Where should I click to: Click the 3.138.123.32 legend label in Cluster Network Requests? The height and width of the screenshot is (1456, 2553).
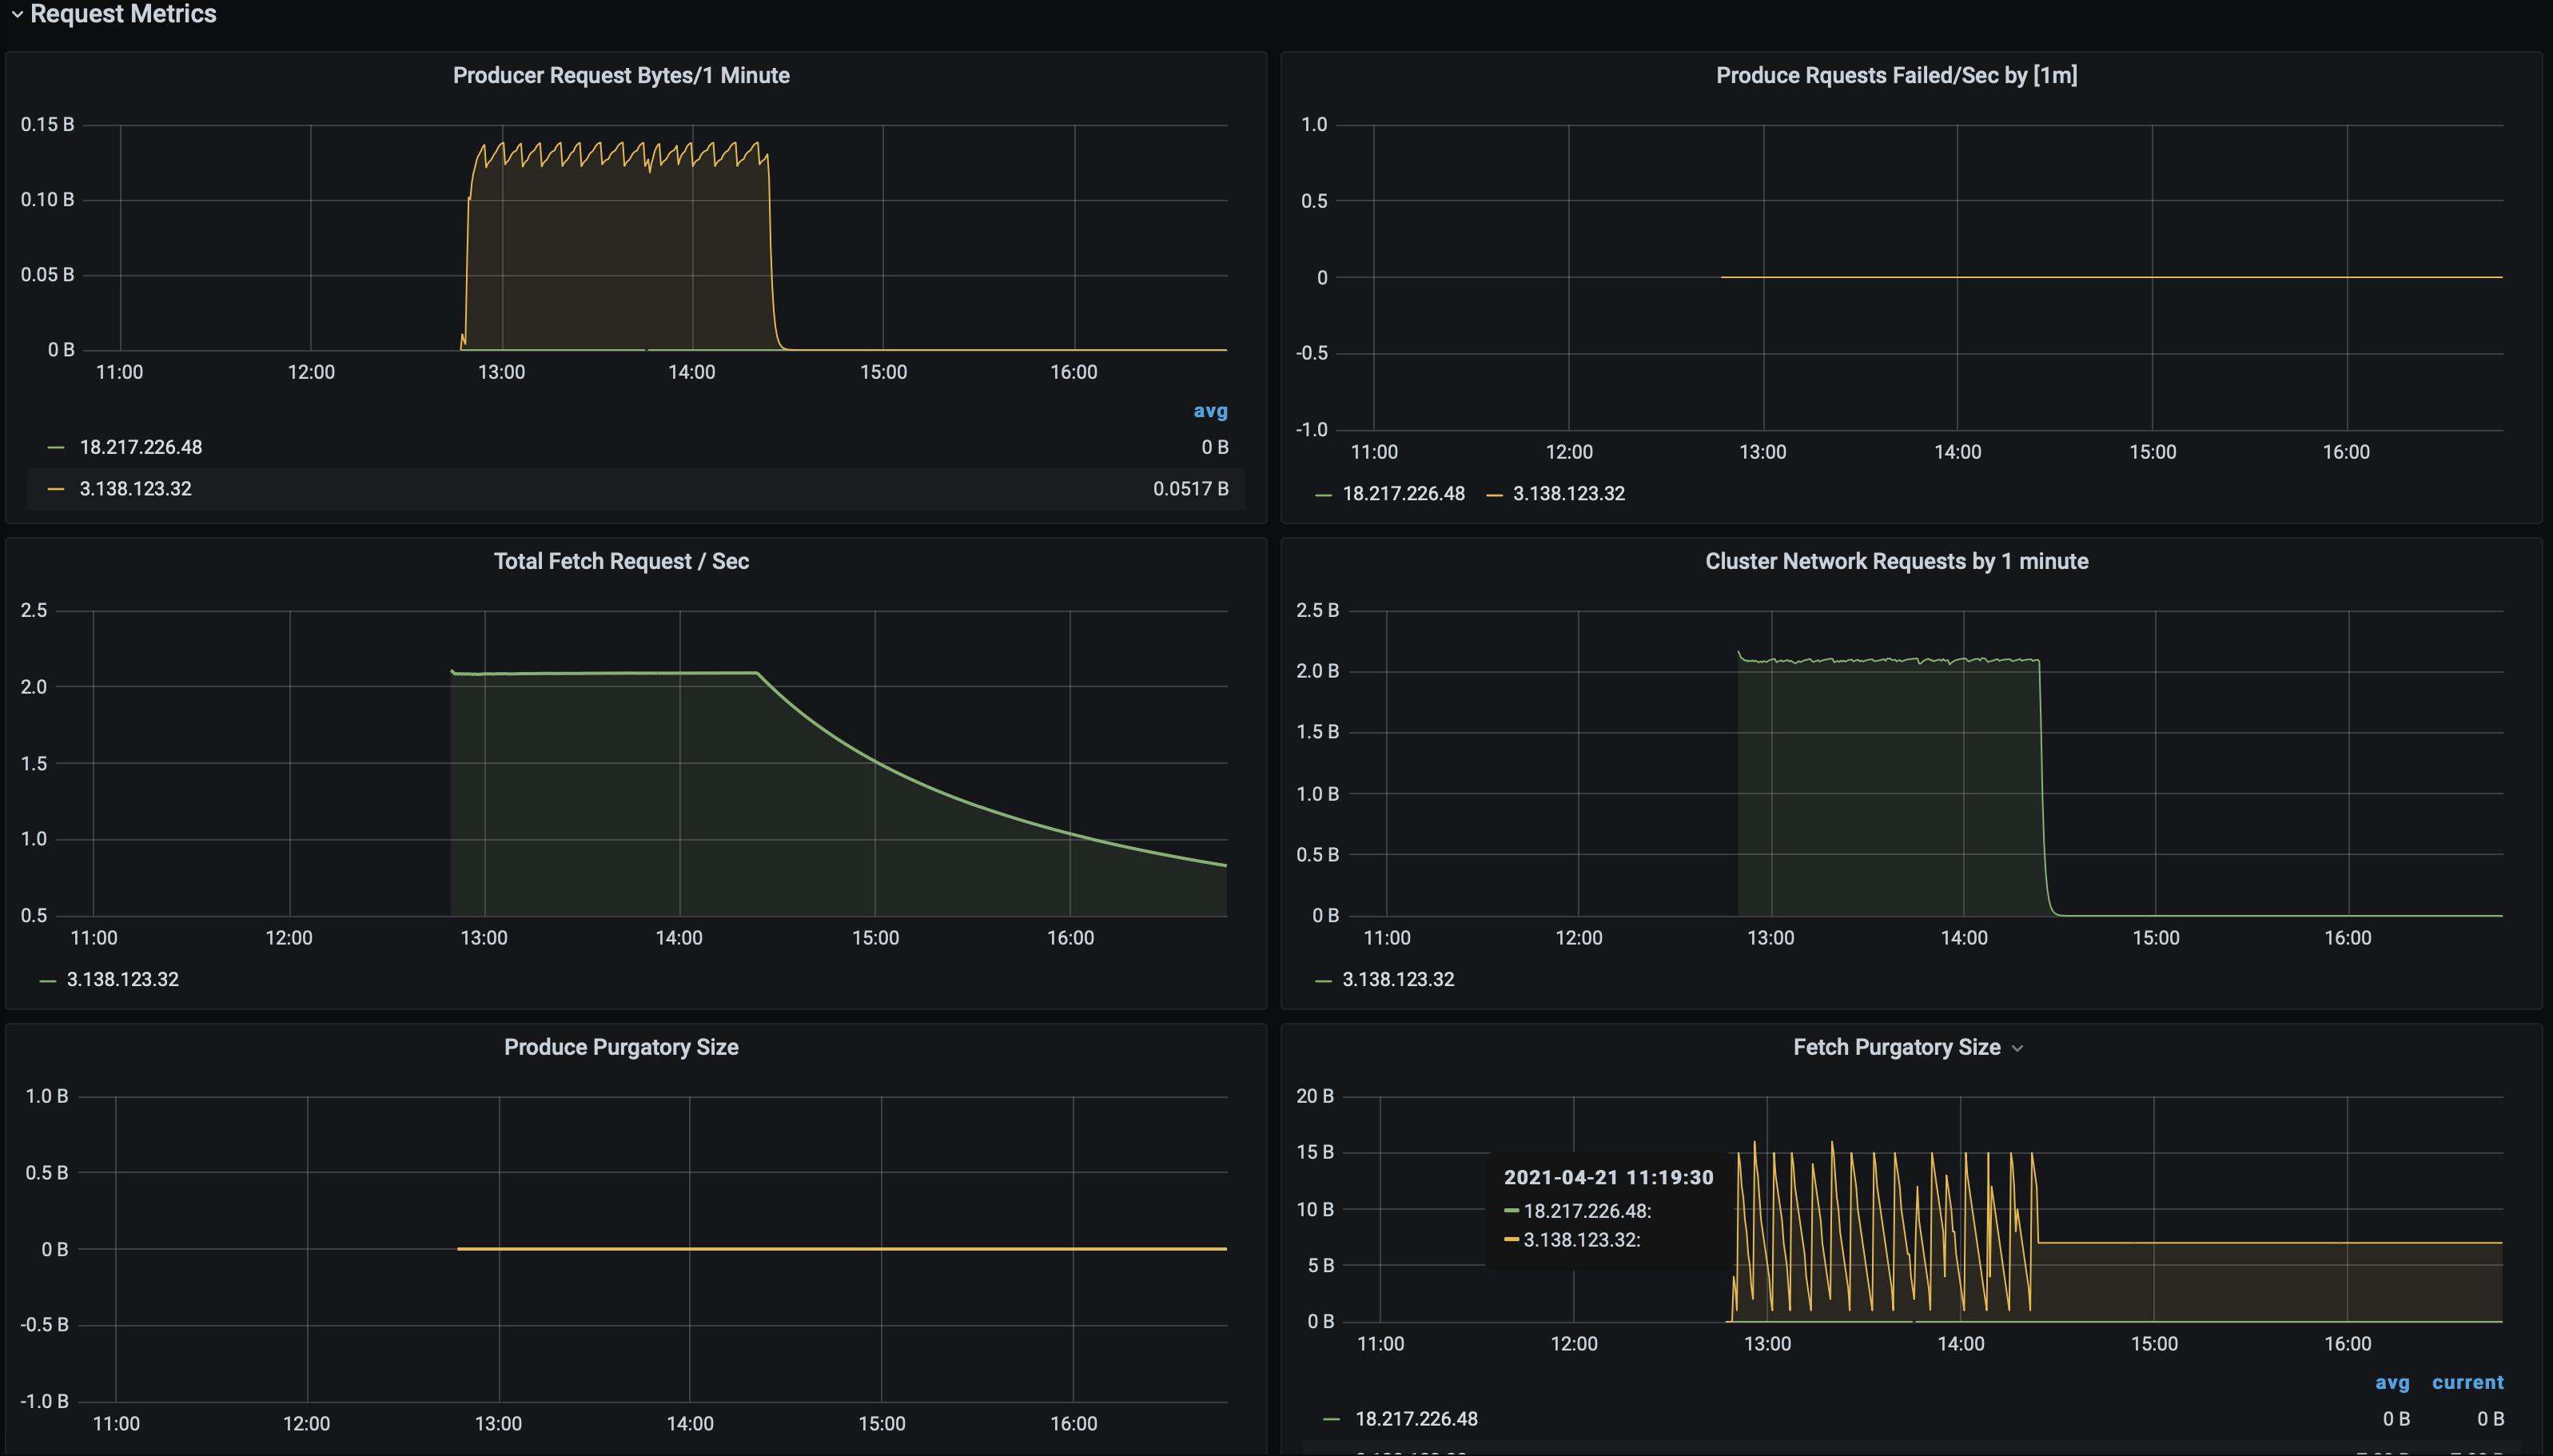tap(1397, 980)
